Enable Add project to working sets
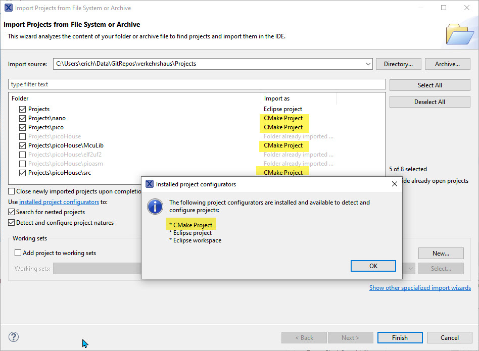 [x=18, y=253]
